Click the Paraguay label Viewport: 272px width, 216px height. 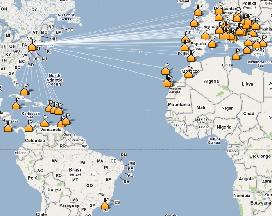[69, 206]
